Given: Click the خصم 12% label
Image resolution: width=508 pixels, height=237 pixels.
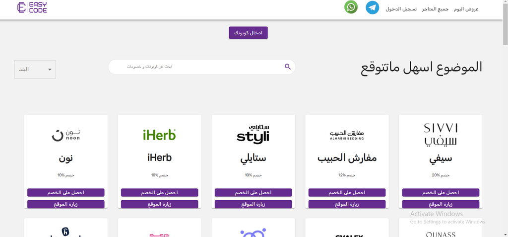Looking at the screenshot, I should [x=347, y=175].
